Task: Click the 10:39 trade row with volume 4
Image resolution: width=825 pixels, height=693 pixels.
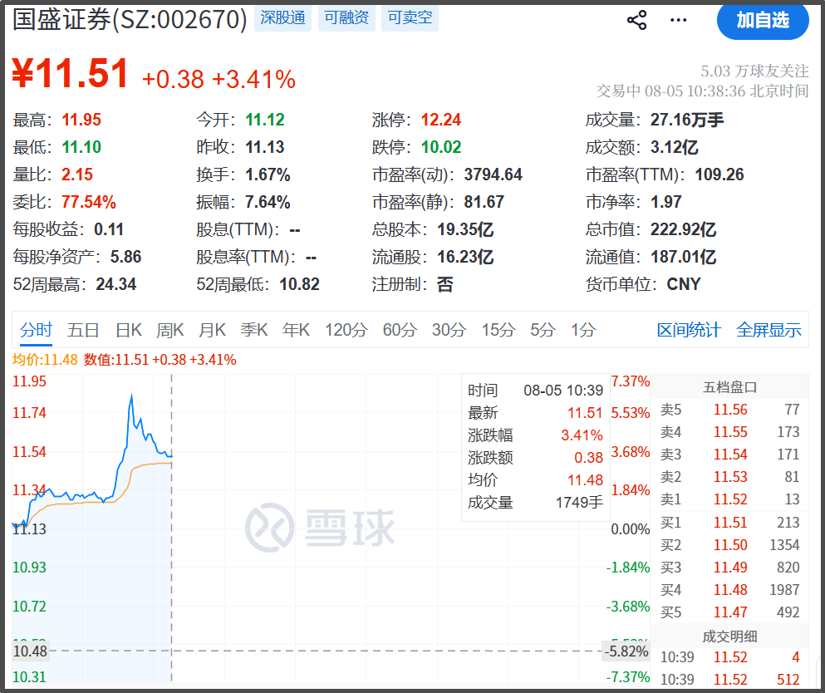Action: pos(729,657)
